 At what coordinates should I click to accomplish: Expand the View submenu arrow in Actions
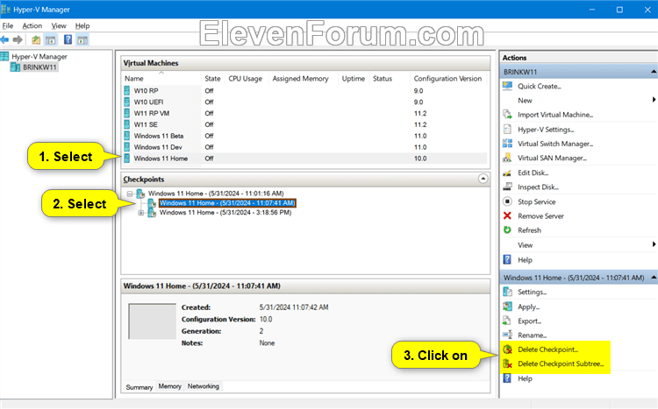(x=654, y=244)
